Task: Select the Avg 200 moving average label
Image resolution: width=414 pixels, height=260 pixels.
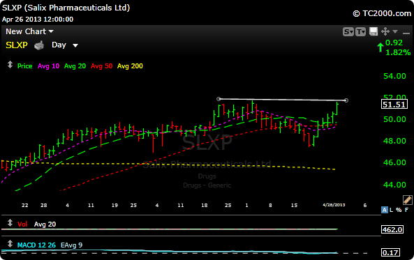Action: tap(130, 66)
